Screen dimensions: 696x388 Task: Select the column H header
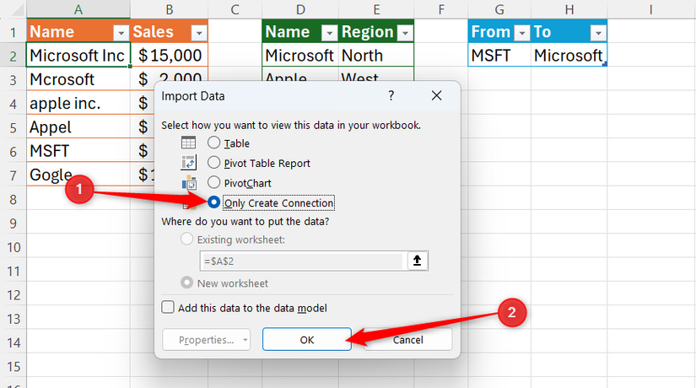(569, 9)
